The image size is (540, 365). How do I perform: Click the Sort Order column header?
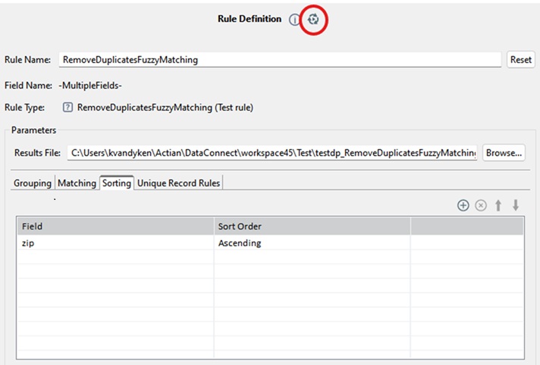(x=311, y=226)
